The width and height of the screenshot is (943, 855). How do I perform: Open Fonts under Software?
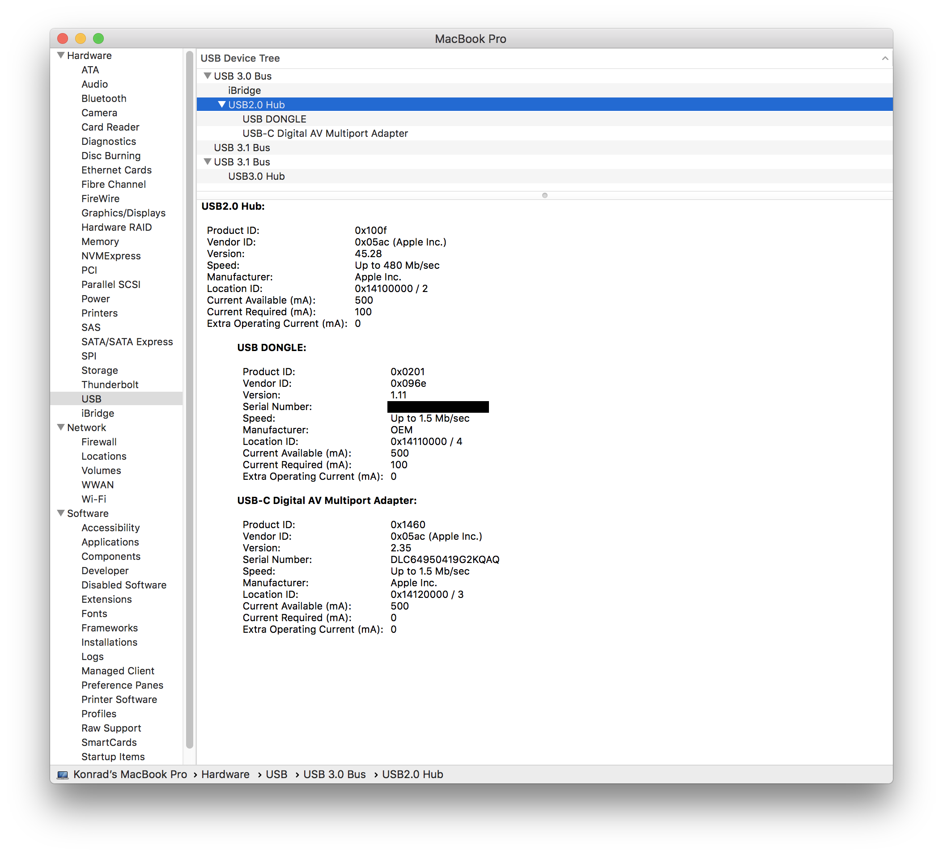pos(94,614)
